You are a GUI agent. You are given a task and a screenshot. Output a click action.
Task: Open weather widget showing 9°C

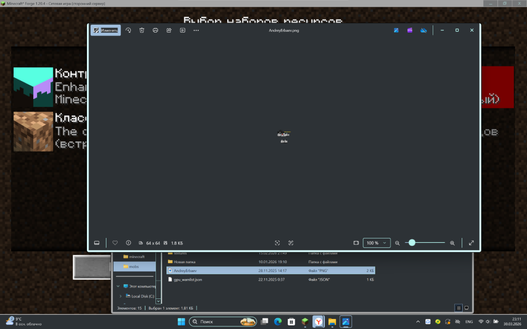24,322
